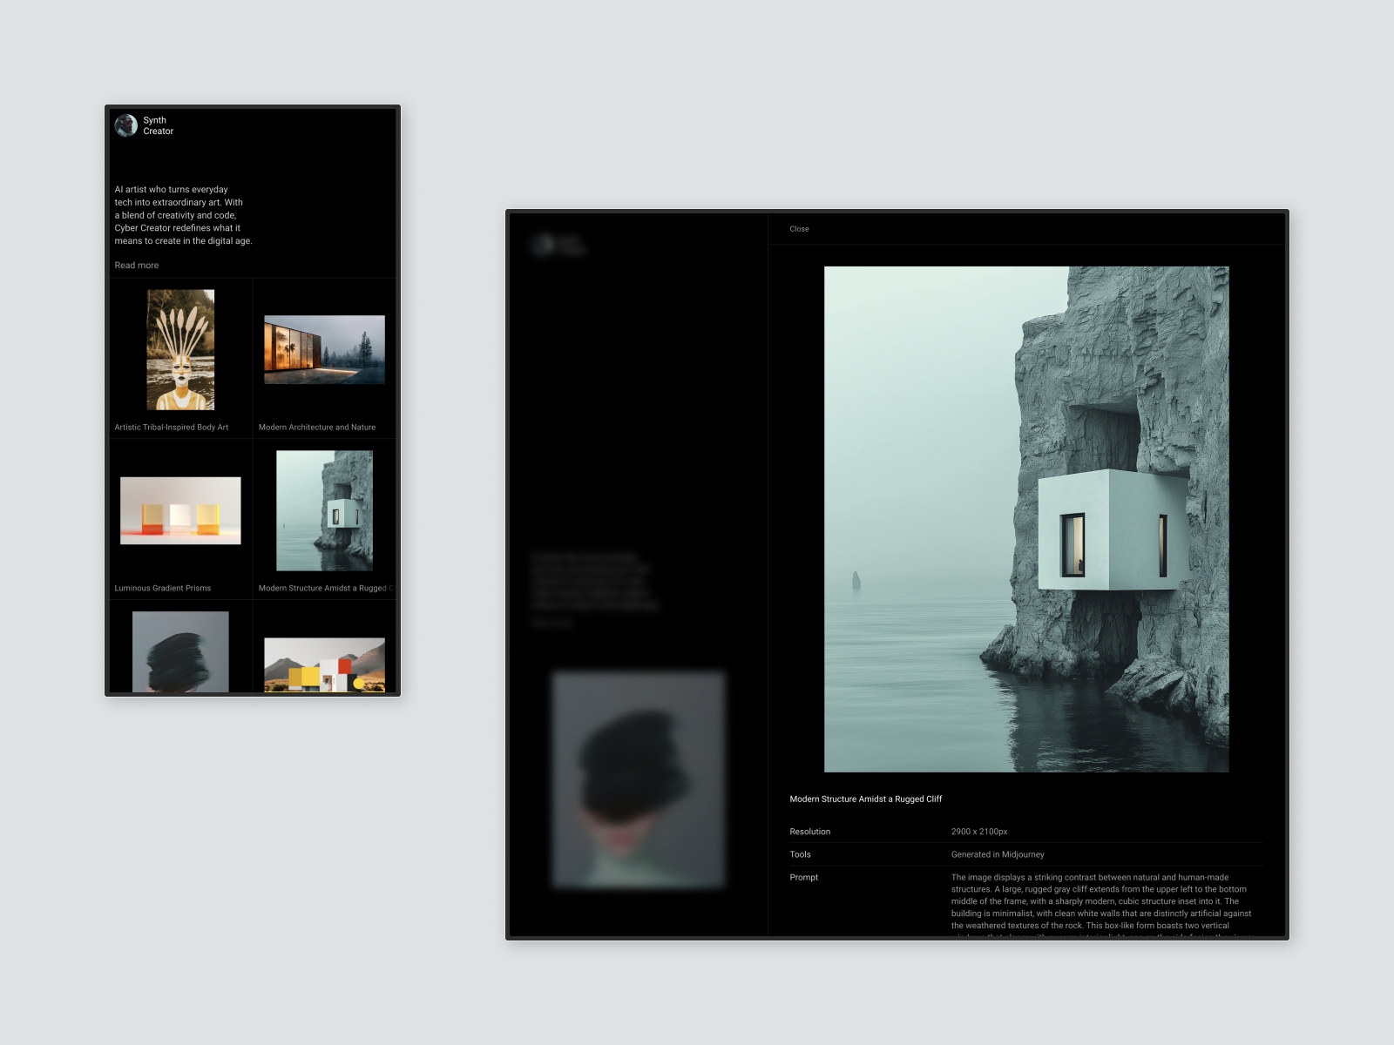Click the Artistic Tribal-Inspired Body Art caption

pyautogui.click(x=172, y=428)
